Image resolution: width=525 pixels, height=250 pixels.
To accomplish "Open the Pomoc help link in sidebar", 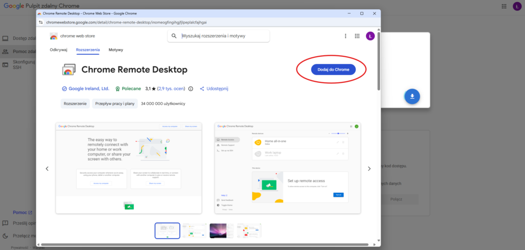I will pyautogui.click(x=23, y=212).
